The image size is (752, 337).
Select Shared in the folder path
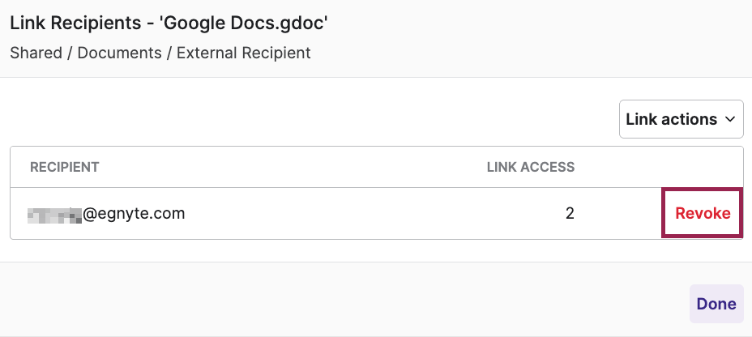[x=36, y=53]
